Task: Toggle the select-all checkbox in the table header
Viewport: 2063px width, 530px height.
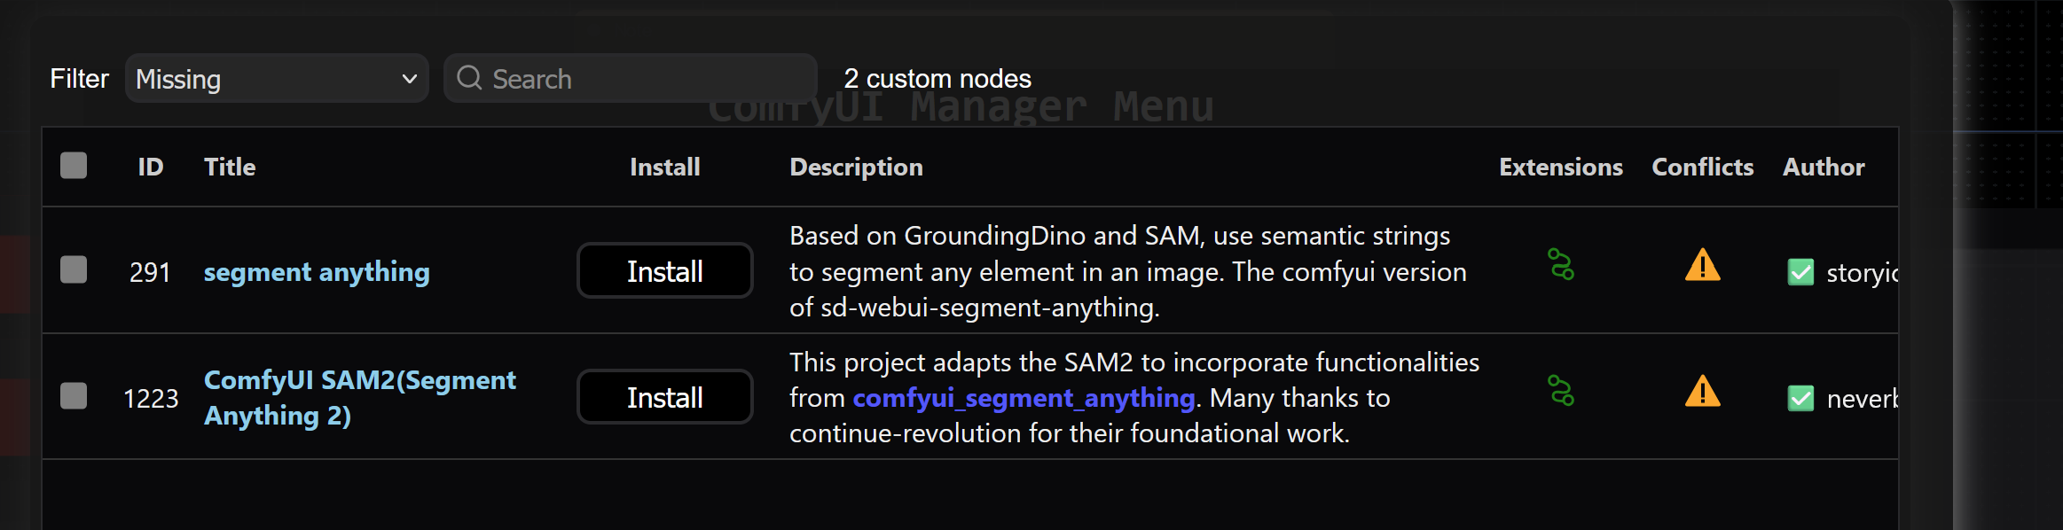Action: pyautogui.click(x=72, y=165)
